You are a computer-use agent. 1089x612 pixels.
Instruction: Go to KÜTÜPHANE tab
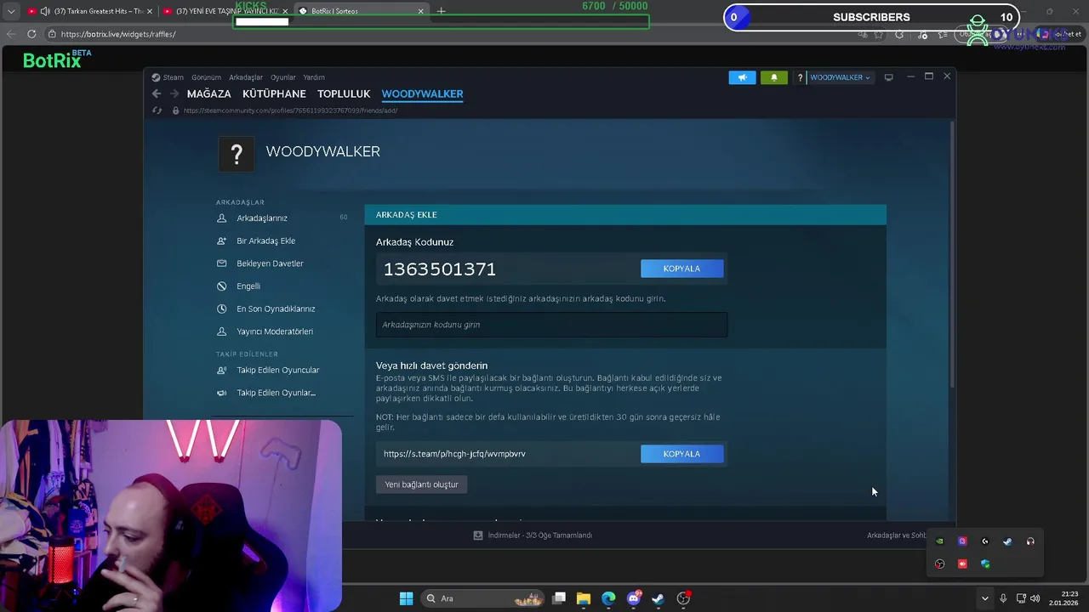coord(274,94)
